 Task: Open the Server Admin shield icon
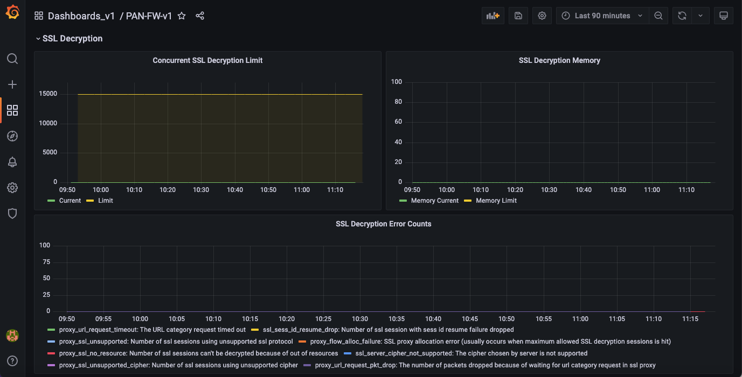coord(12,214)
